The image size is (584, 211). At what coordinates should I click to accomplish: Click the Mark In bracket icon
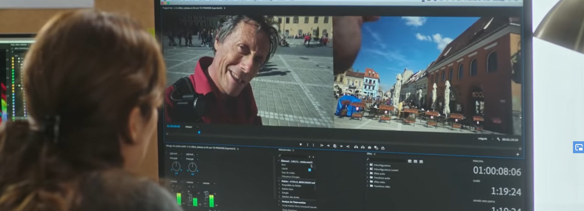(308, 145)
